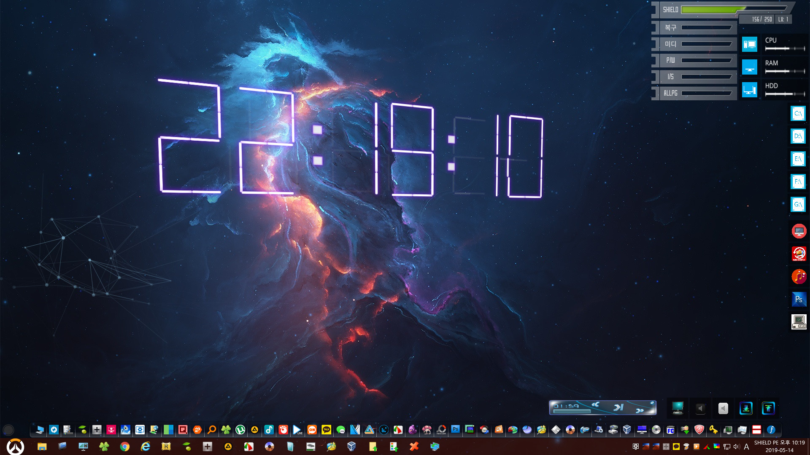Open system tray volume speaker icon
The height and width of the screenshot is (455, 810).
[737, 447]
